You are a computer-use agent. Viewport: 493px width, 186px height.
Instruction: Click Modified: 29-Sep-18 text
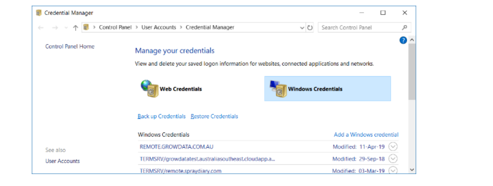[x=358, y=159]
